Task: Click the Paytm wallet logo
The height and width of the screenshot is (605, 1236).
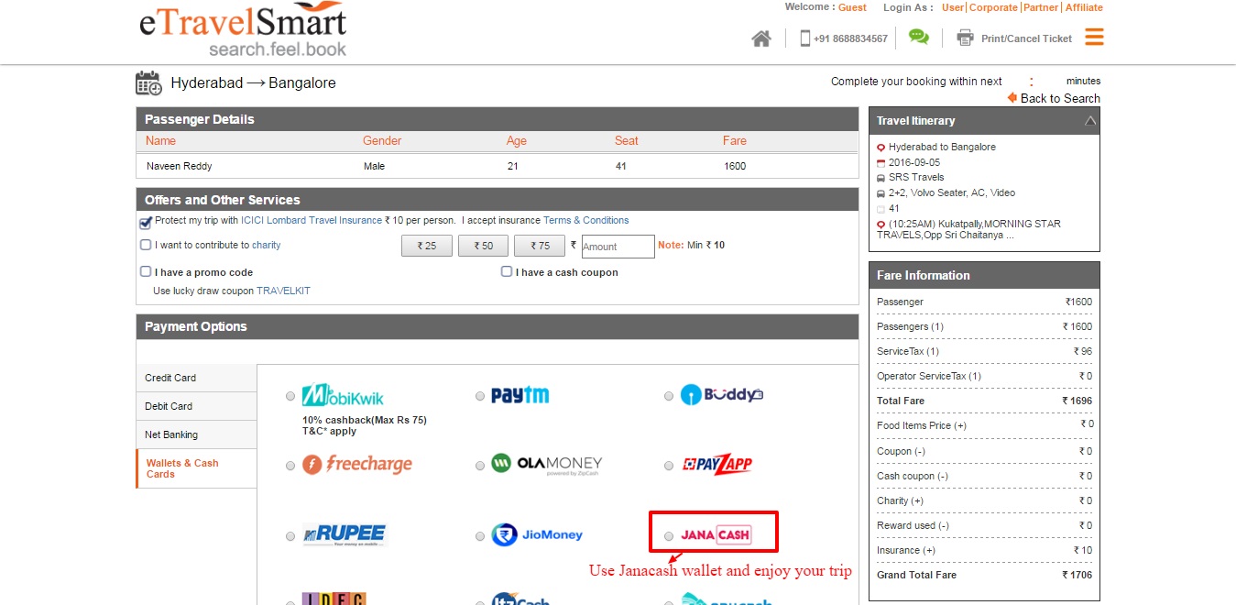Action: pyautogui.click(x=520, y=395)
